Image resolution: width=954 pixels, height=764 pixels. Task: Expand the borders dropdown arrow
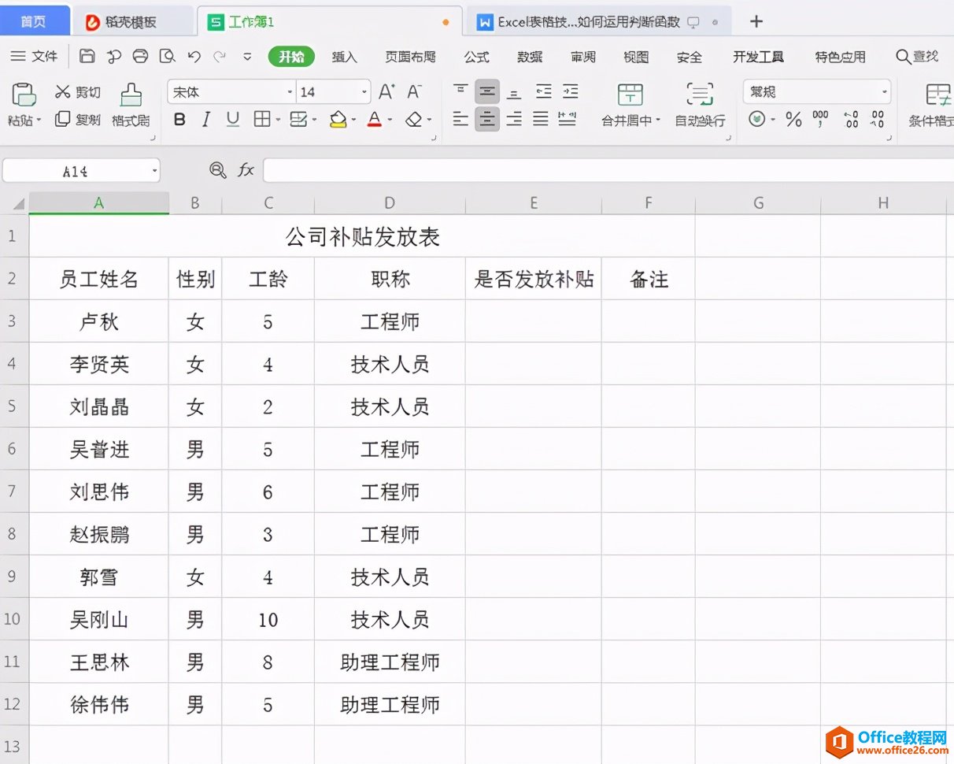(x=278, y=121)
